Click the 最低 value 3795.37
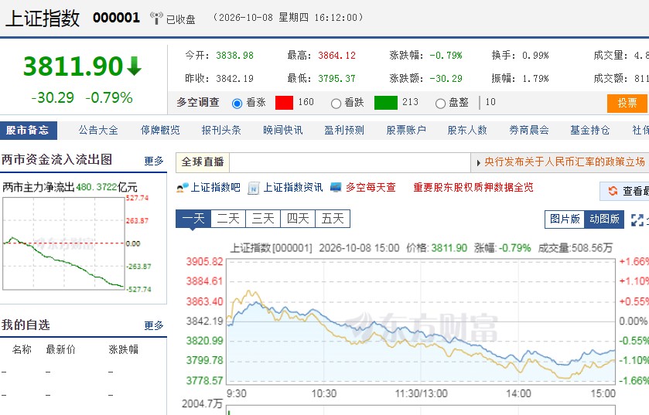This screenshot has width=649, height=415. [x=337, y=79]
